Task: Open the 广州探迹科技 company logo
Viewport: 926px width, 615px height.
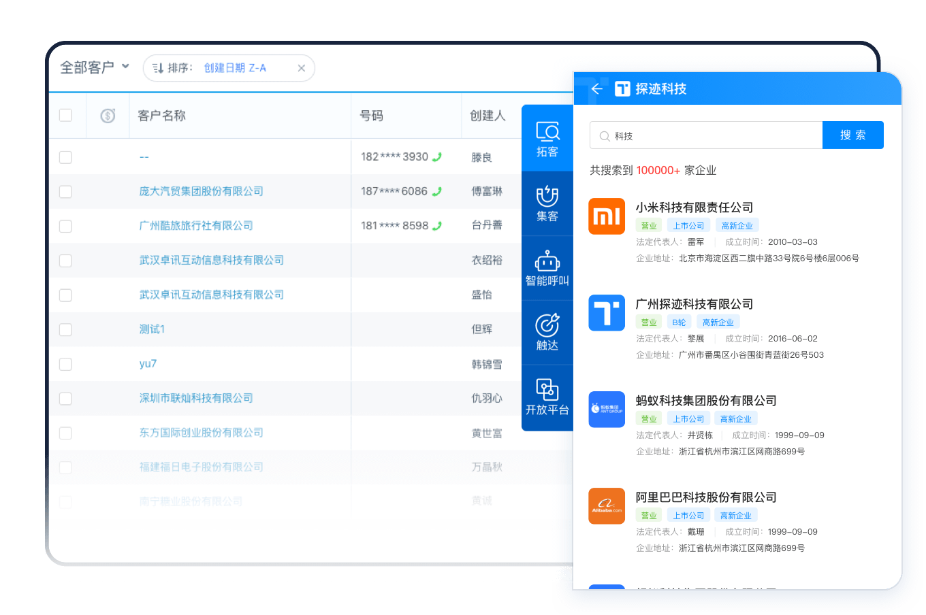Action: [607, 313]
